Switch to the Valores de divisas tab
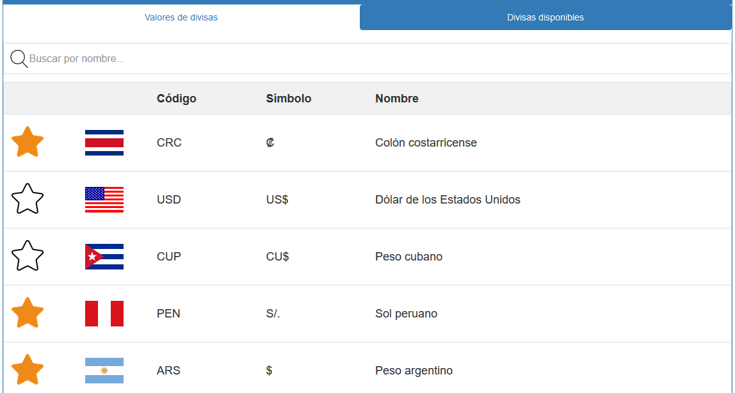735x393 pixels. (179, 16)
